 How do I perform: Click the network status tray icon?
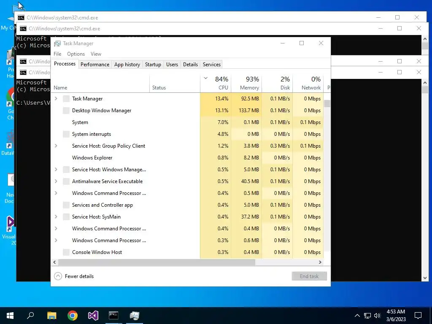point(367,316)
